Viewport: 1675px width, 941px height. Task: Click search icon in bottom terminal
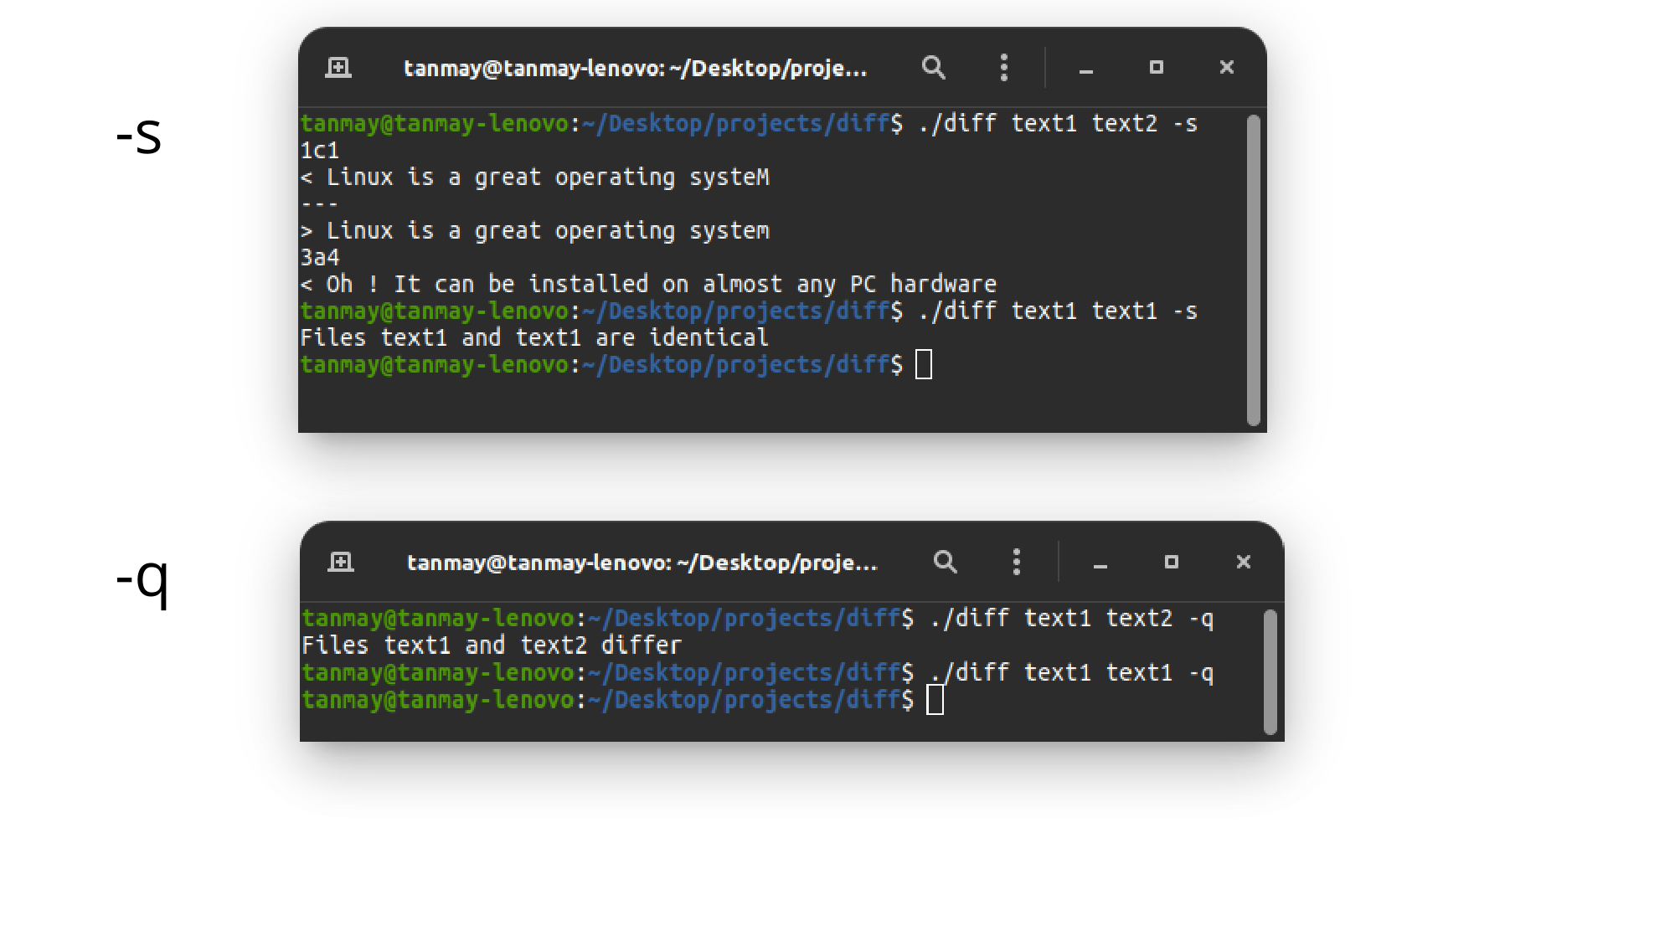coord(946,562)
